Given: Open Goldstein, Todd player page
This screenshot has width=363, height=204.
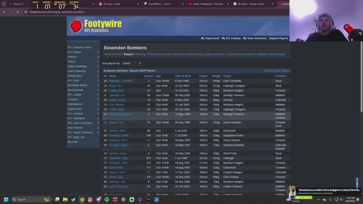Looking at the screenshot, I should point(118,158).
